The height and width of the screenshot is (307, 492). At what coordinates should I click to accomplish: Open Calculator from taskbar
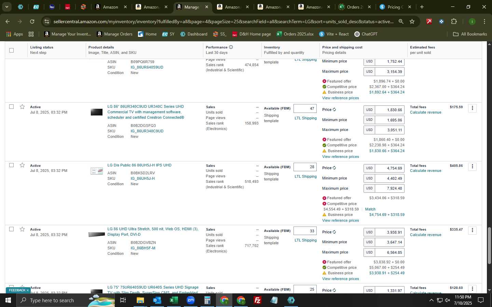207,300
